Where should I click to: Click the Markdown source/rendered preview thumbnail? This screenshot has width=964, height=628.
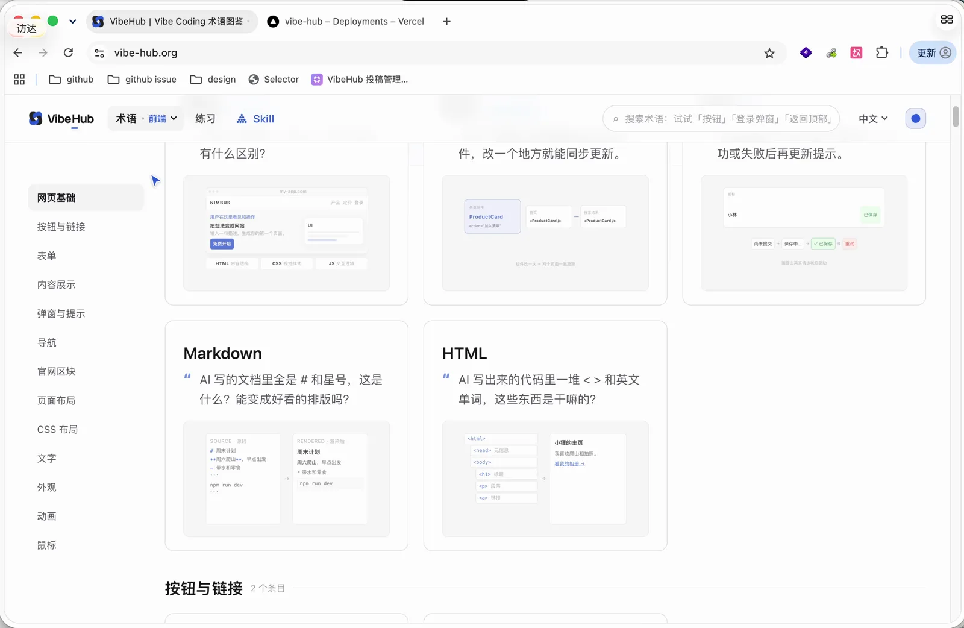pos(287,479)
